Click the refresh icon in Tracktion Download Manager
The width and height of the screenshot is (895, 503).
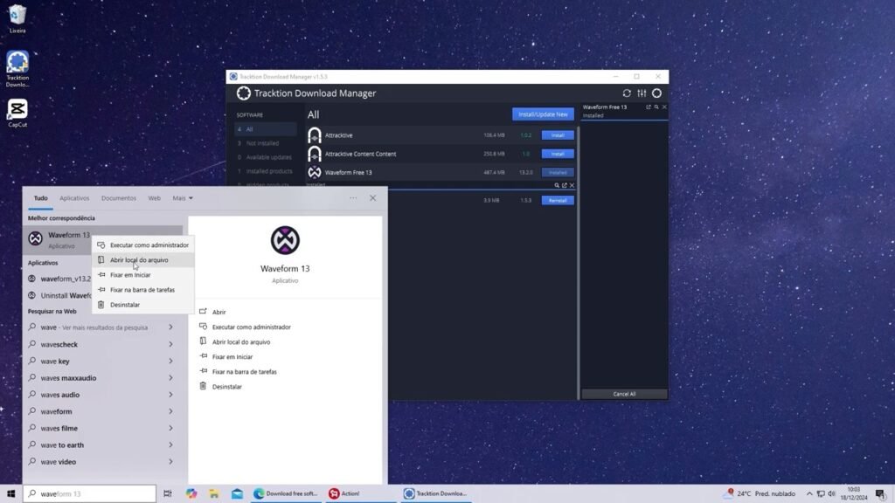click(x=627, y=93)
